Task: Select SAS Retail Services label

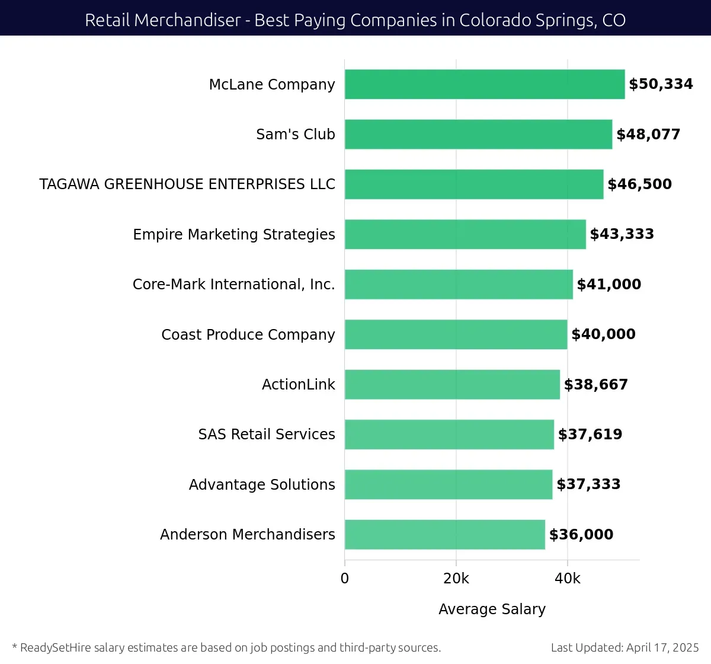Action: (x=267, y=435)
